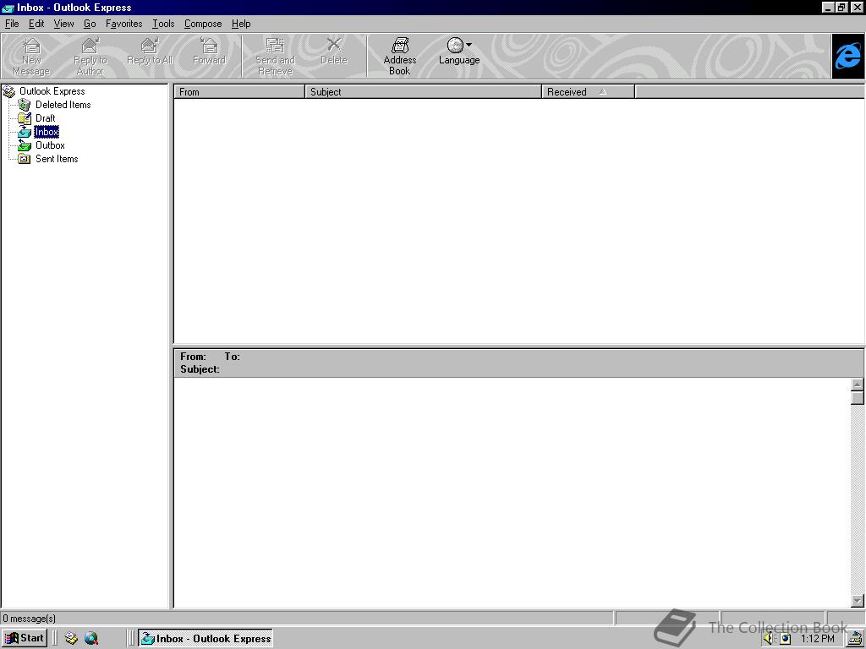Open the Compose menu
Viewport: 866px width, 649px height.
pos(203,24)
